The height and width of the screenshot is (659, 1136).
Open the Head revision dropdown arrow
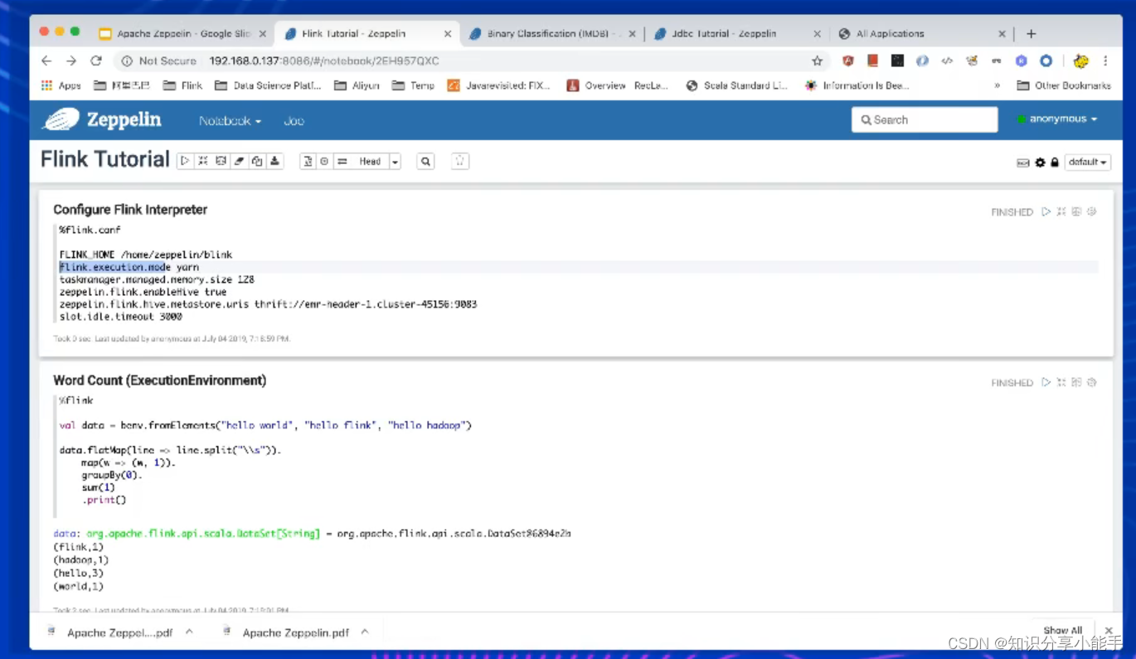pos(395,162)
